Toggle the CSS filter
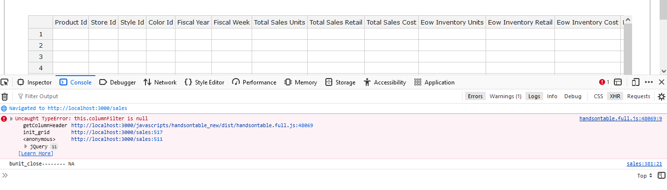This screenshot has height=190, width=667. (x=598, y=96)
